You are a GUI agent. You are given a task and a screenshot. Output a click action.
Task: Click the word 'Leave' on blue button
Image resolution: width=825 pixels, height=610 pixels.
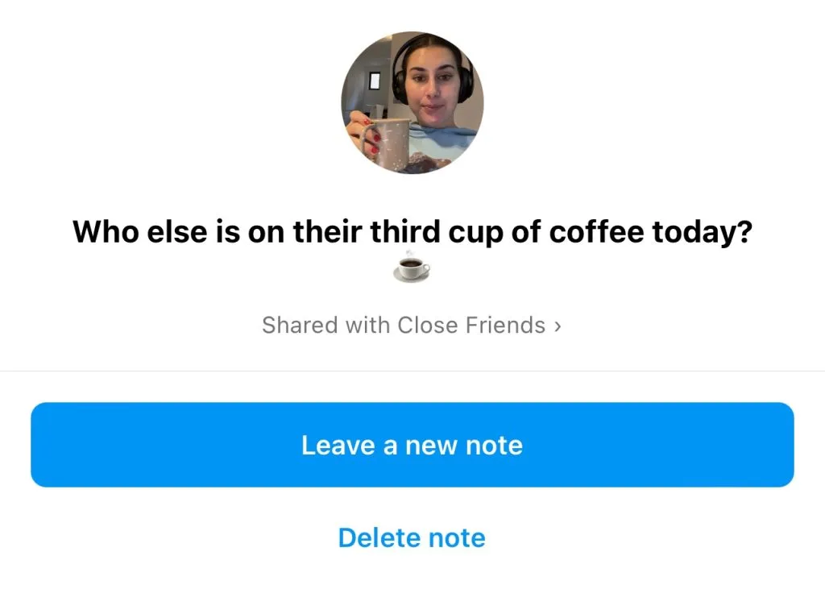pos(338,446)
